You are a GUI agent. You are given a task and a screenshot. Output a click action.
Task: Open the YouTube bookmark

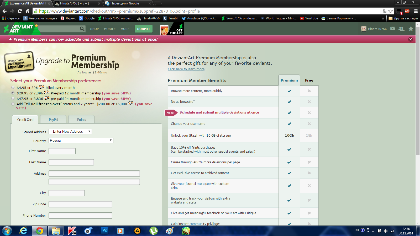pos(309,18)
